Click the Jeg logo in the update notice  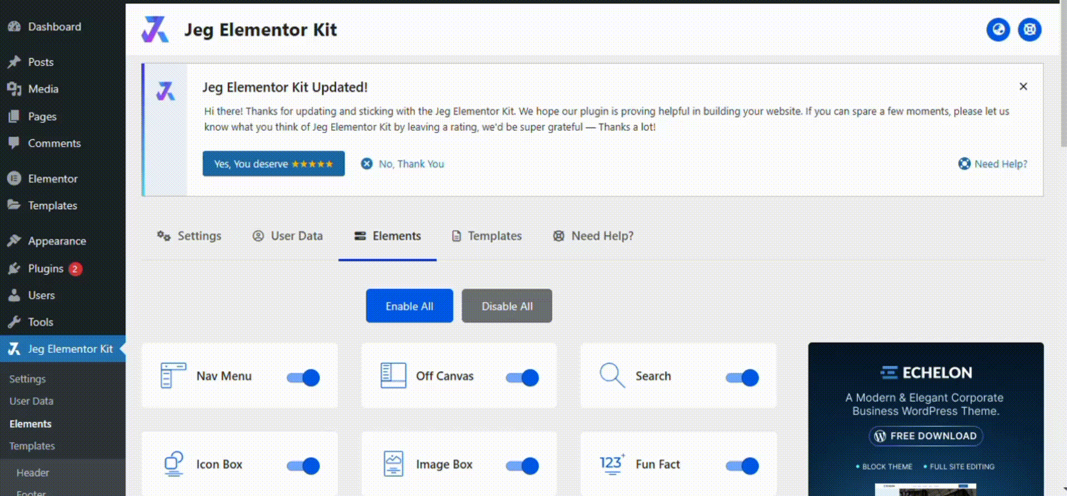pos(166,91)
